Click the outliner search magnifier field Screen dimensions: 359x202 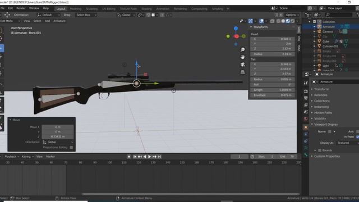click(x=339, y=15)
